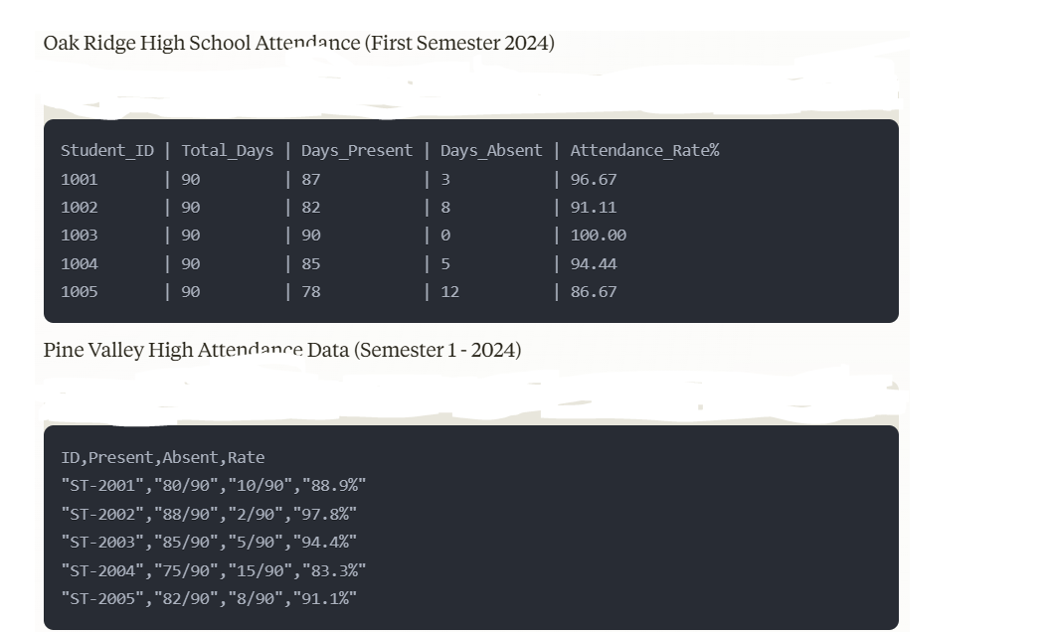Click the Days_Present column header
The width and height of the screenshot is (1050, 632).
[x=356, y=151]
